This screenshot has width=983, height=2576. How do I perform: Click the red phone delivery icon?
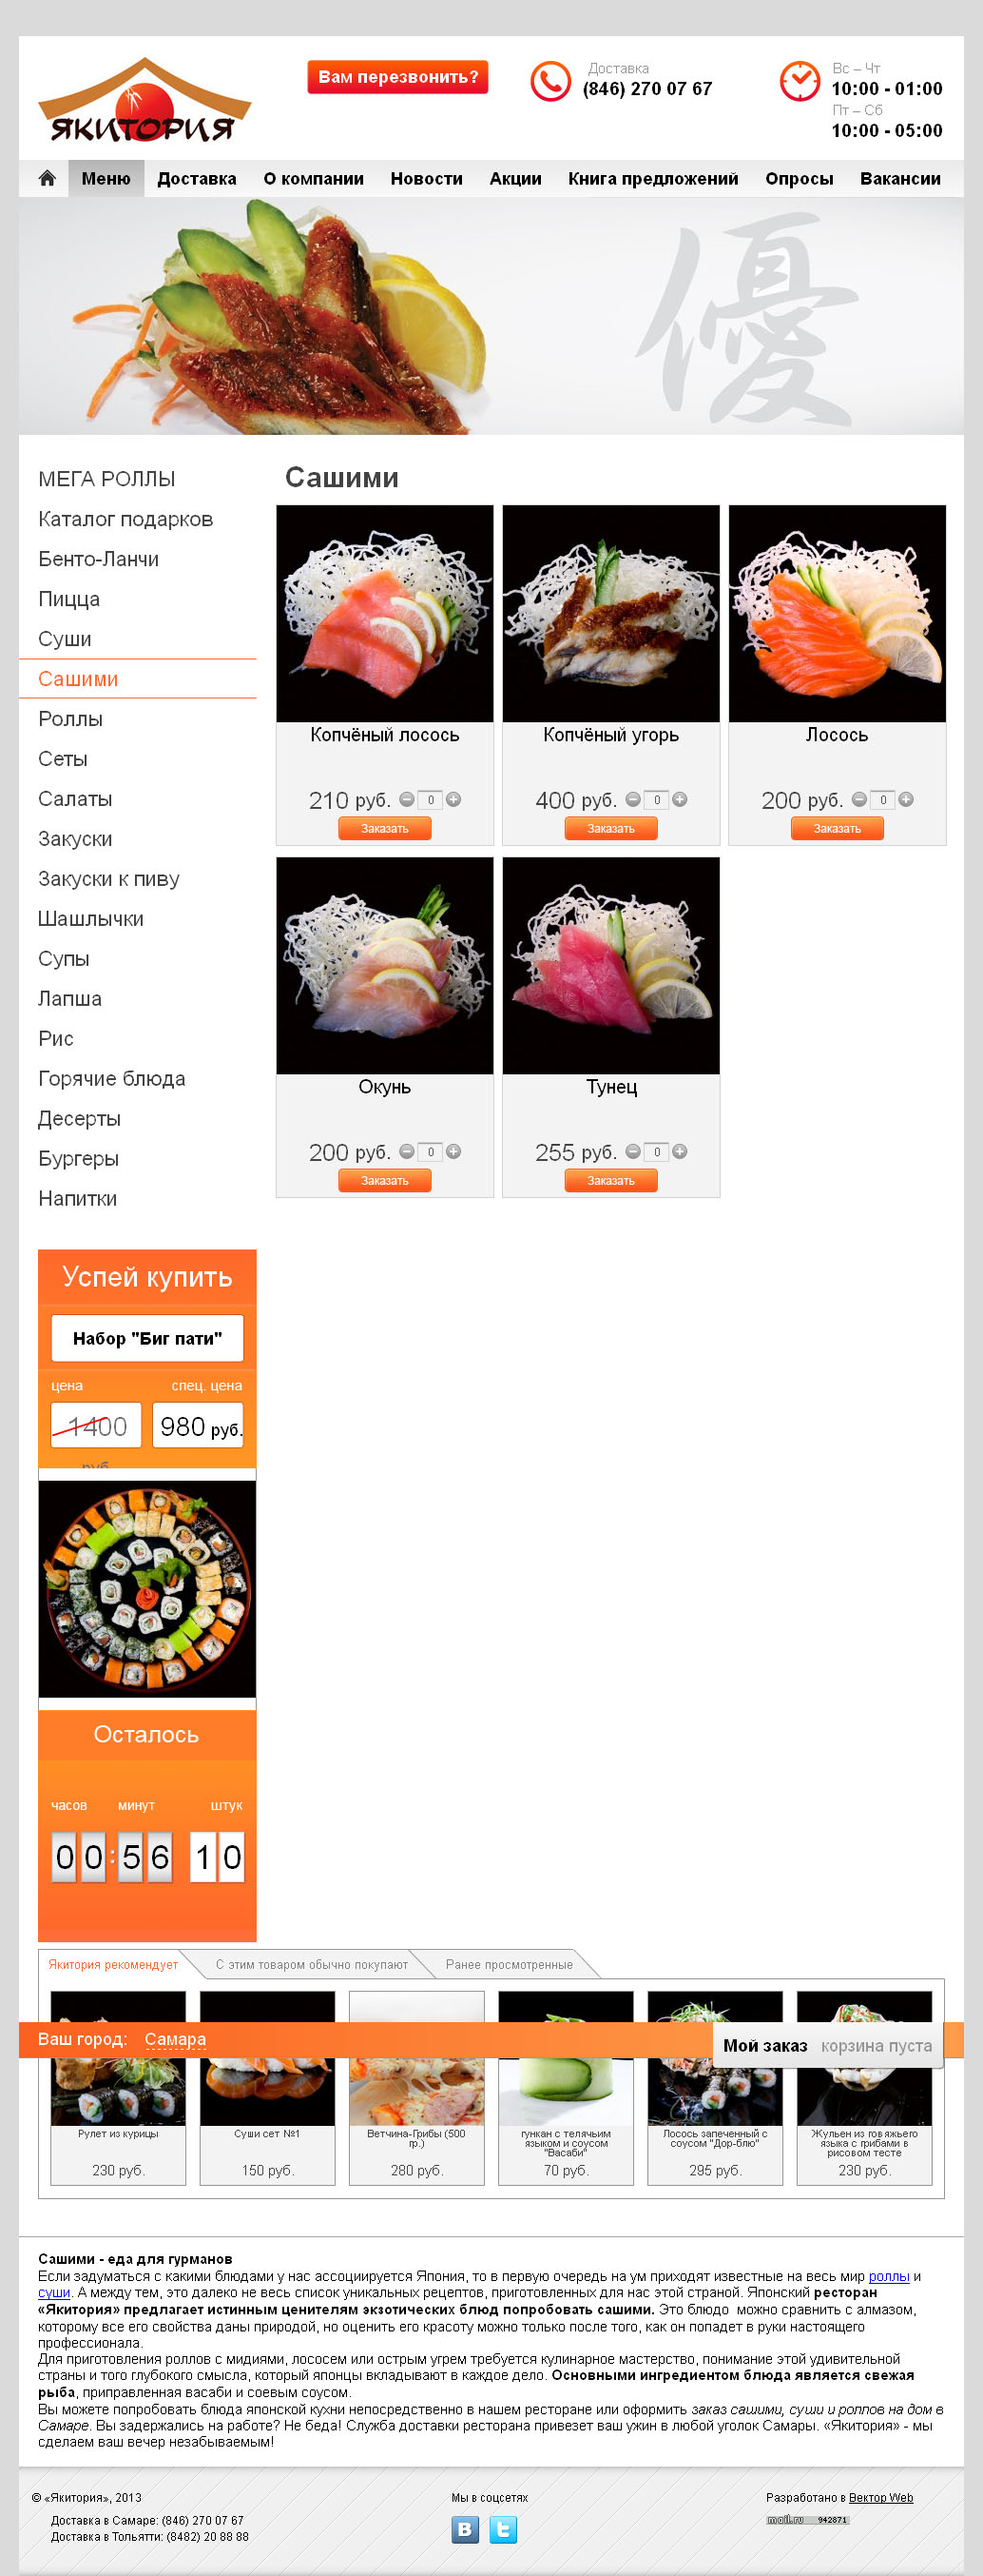pos(550,81)
